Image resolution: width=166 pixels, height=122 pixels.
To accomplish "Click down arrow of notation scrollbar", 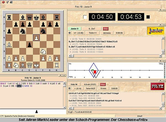I will point(64,108).
